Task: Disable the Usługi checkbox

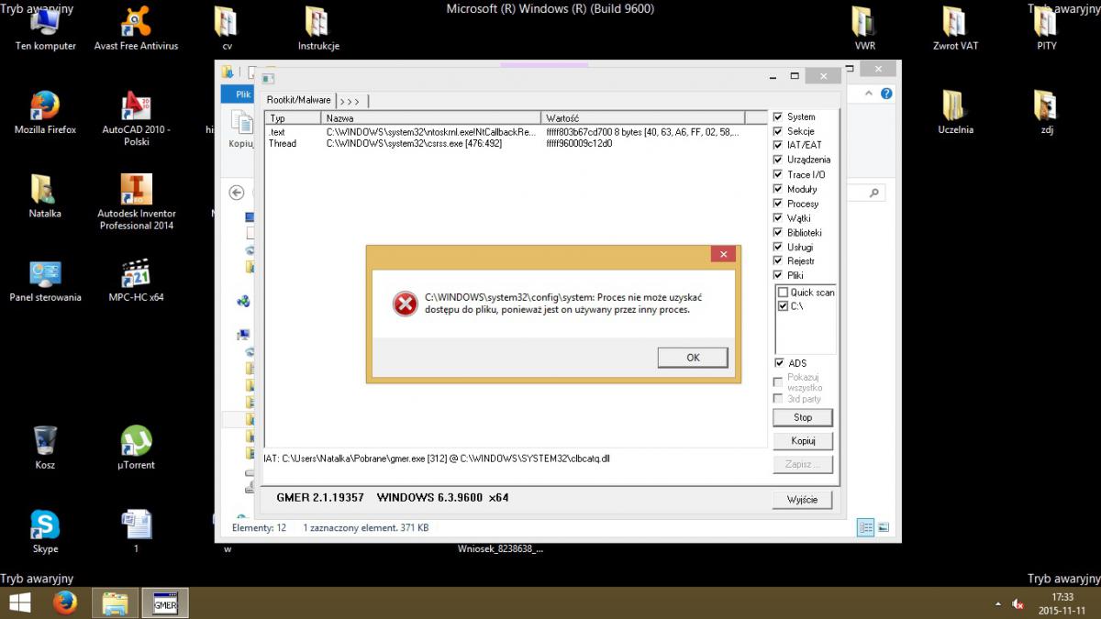Action: 778,247
